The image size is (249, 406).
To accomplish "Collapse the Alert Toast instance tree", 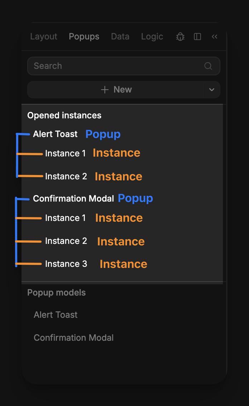I will [18, 155].
